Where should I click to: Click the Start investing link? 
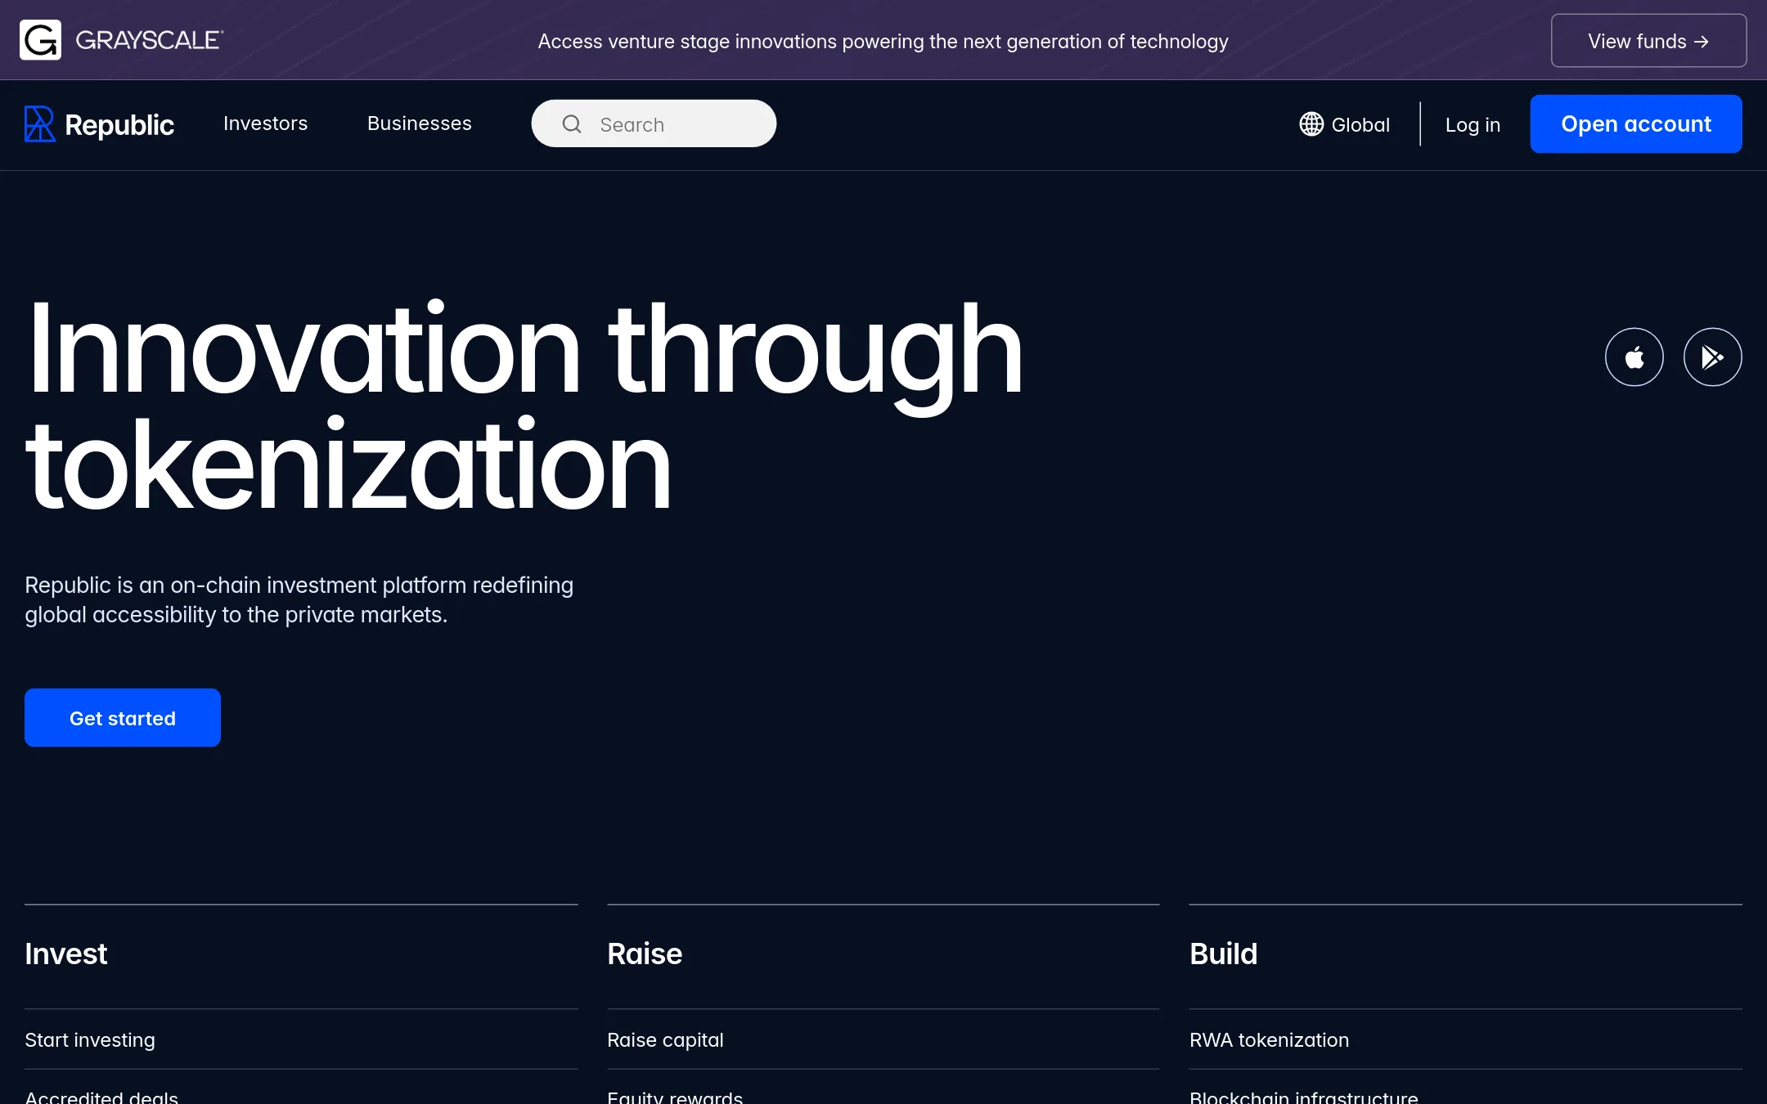[90, 1039]
